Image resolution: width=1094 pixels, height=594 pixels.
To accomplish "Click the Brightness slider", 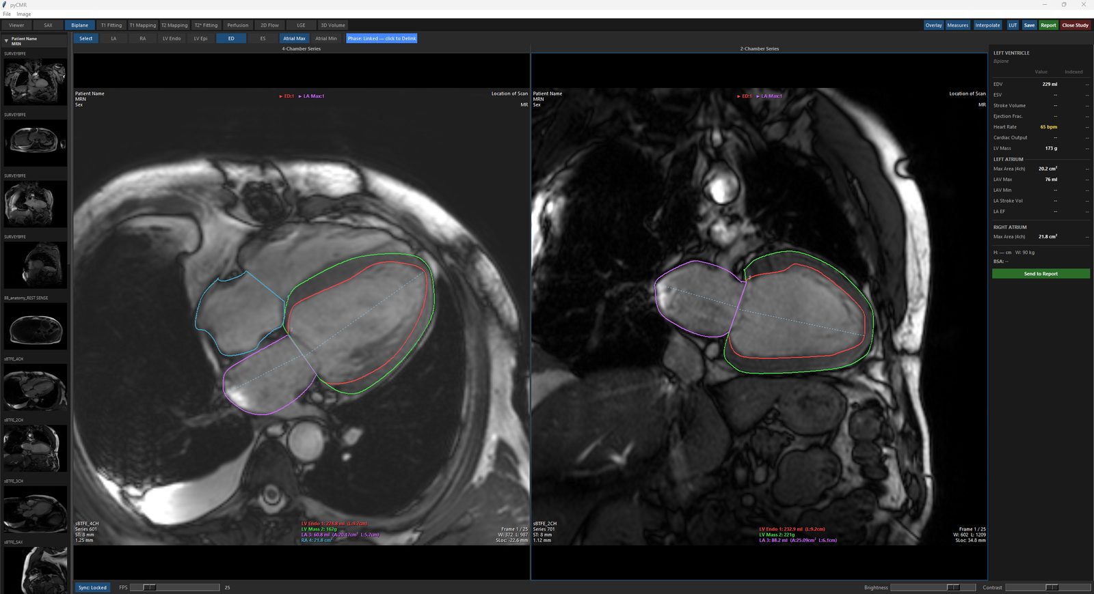I will pyautogui.click(x=935, y=587).
